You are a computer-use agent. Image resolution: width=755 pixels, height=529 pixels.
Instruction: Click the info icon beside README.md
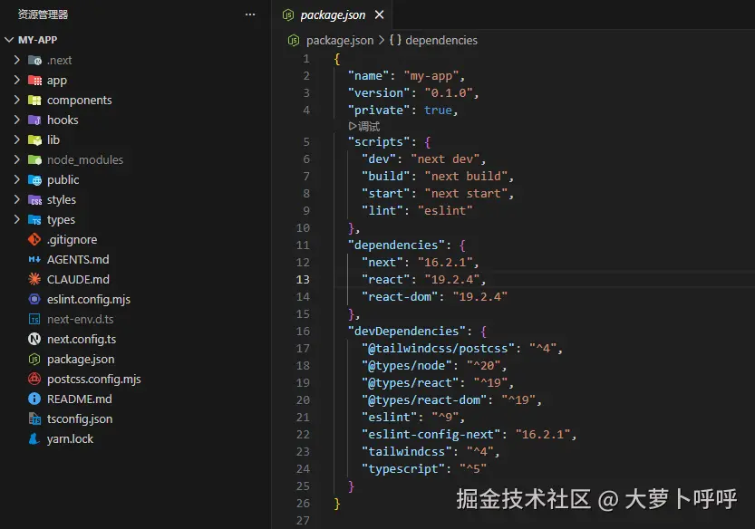point(34,399)
